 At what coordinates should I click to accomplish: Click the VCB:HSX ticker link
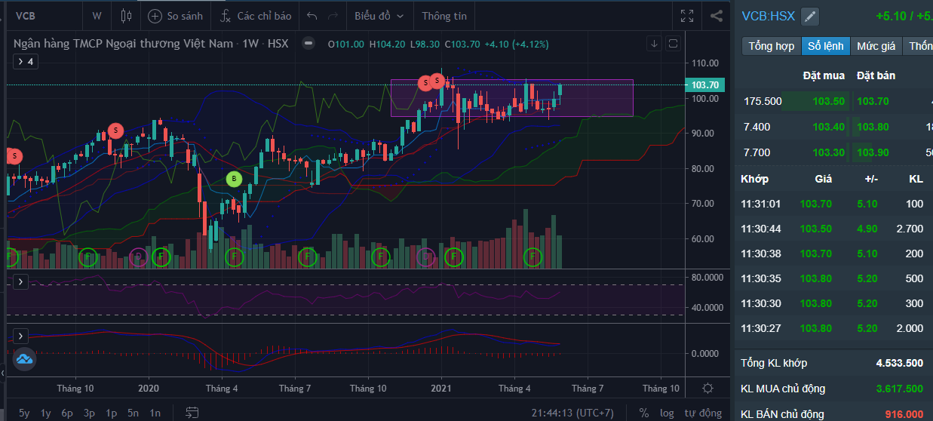(x=768, y=16)
